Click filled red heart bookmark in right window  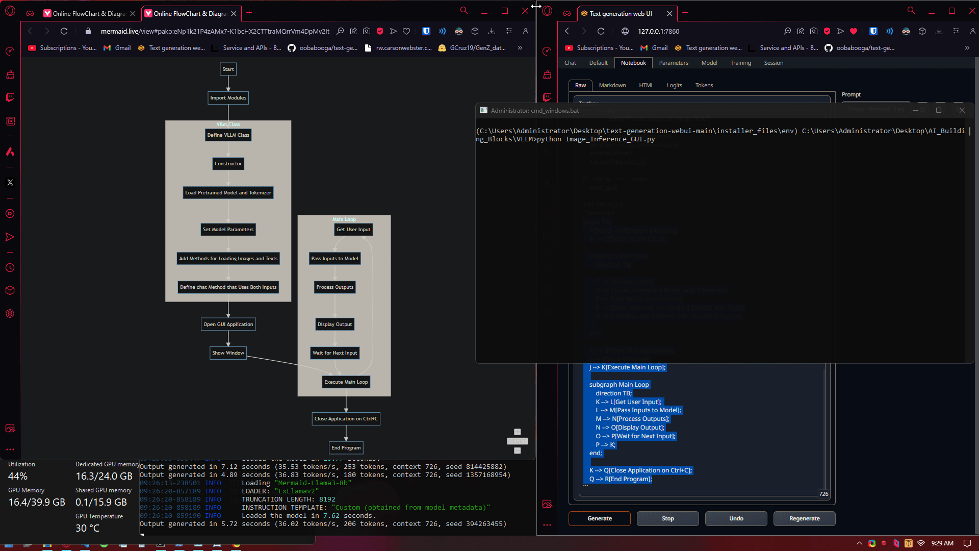click(x=854, y=31)
